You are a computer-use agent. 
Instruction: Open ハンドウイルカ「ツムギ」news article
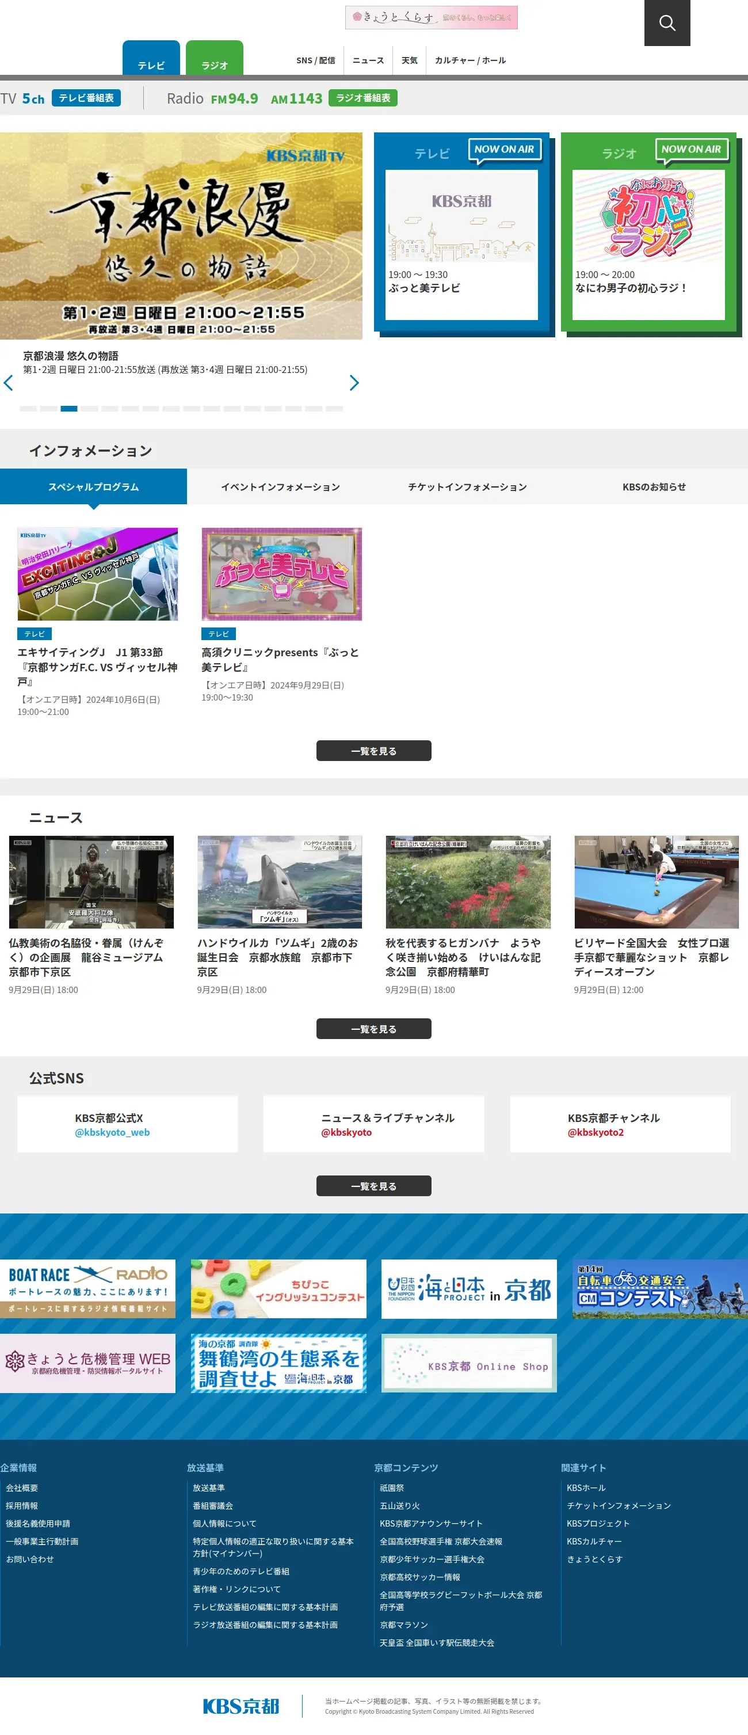[280, 915]
